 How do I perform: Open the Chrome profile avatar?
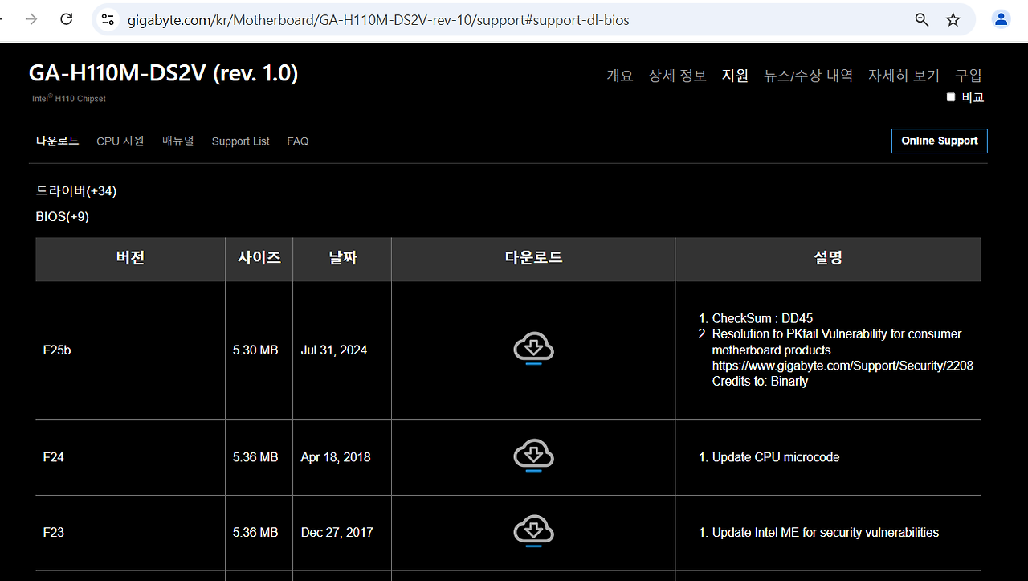coord(1001,19)
